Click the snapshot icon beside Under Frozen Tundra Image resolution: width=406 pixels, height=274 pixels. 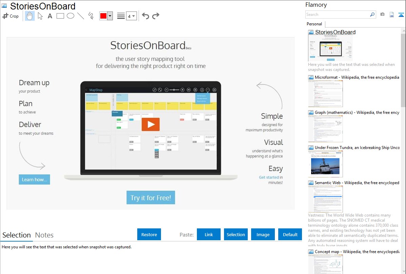pyautogui.click(x=311, y=147)
